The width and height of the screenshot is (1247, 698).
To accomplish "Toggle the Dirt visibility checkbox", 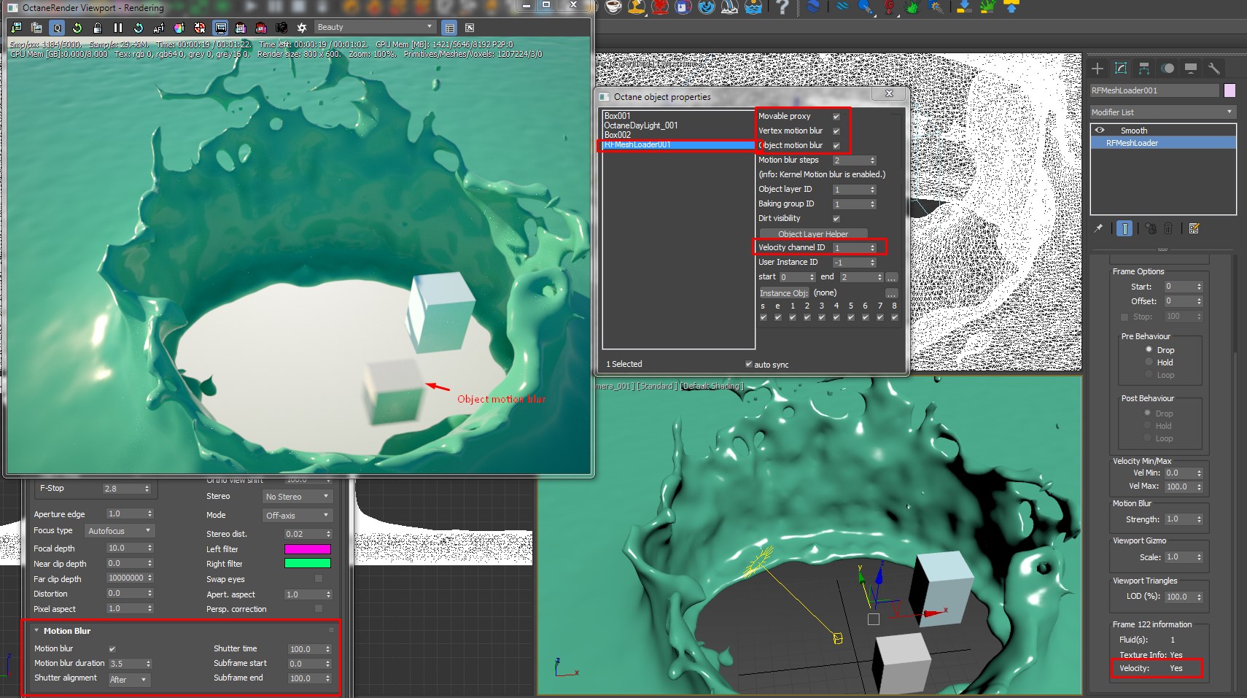I will [x=836, y=219].
